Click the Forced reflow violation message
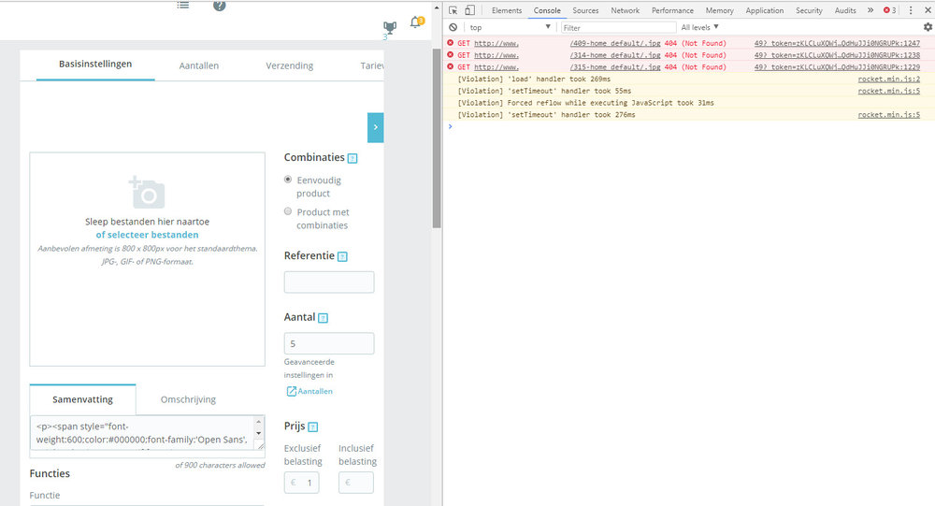Viewport: 935px width, 506px height. [x=585, y=103]
